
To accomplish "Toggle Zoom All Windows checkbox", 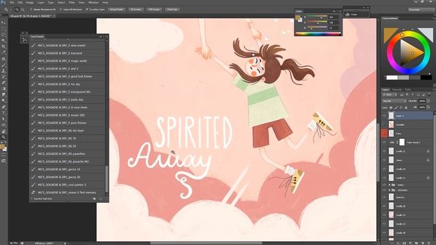I will pyautogui.click(x=61, y=10).
